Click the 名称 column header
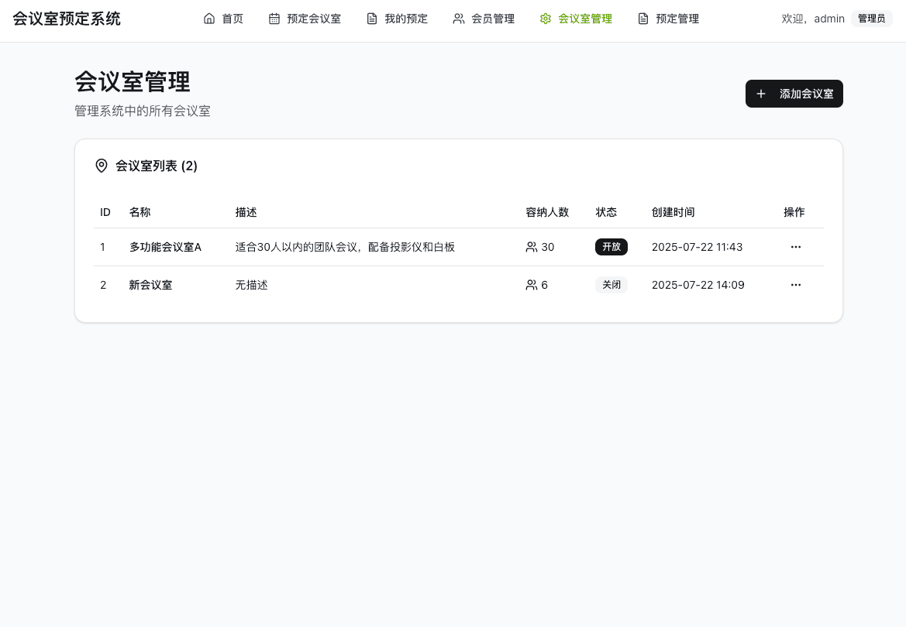 tap(140, 212)
